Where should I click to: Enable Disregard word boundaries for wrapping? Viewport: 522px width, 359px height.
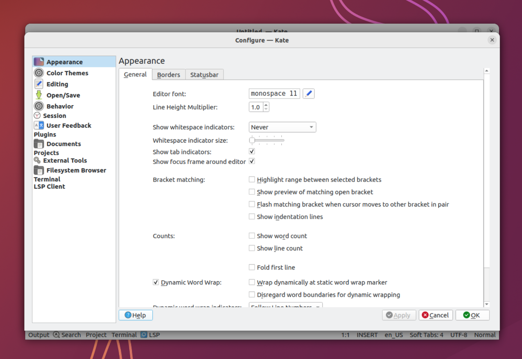coord(252,294)
